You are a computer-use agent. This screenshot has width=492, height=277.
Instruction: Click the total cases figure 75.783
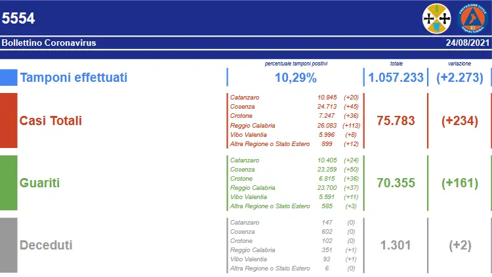396,121
